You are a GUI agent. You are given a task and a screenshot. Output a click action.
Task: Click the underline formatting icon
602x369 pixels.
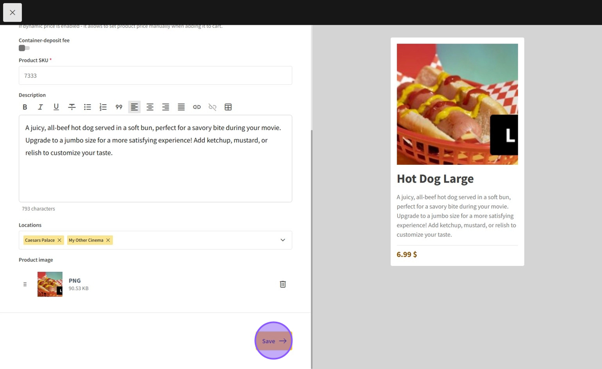56,107
